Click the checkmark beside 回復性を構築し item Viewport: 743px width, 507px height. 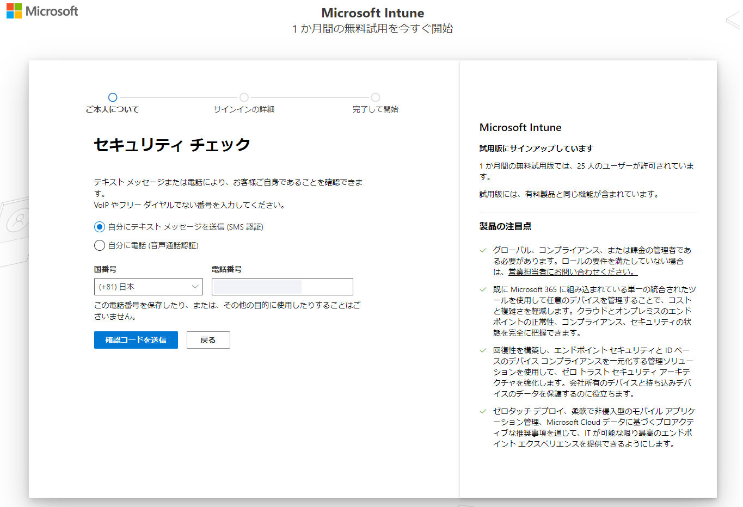point(483,350)
